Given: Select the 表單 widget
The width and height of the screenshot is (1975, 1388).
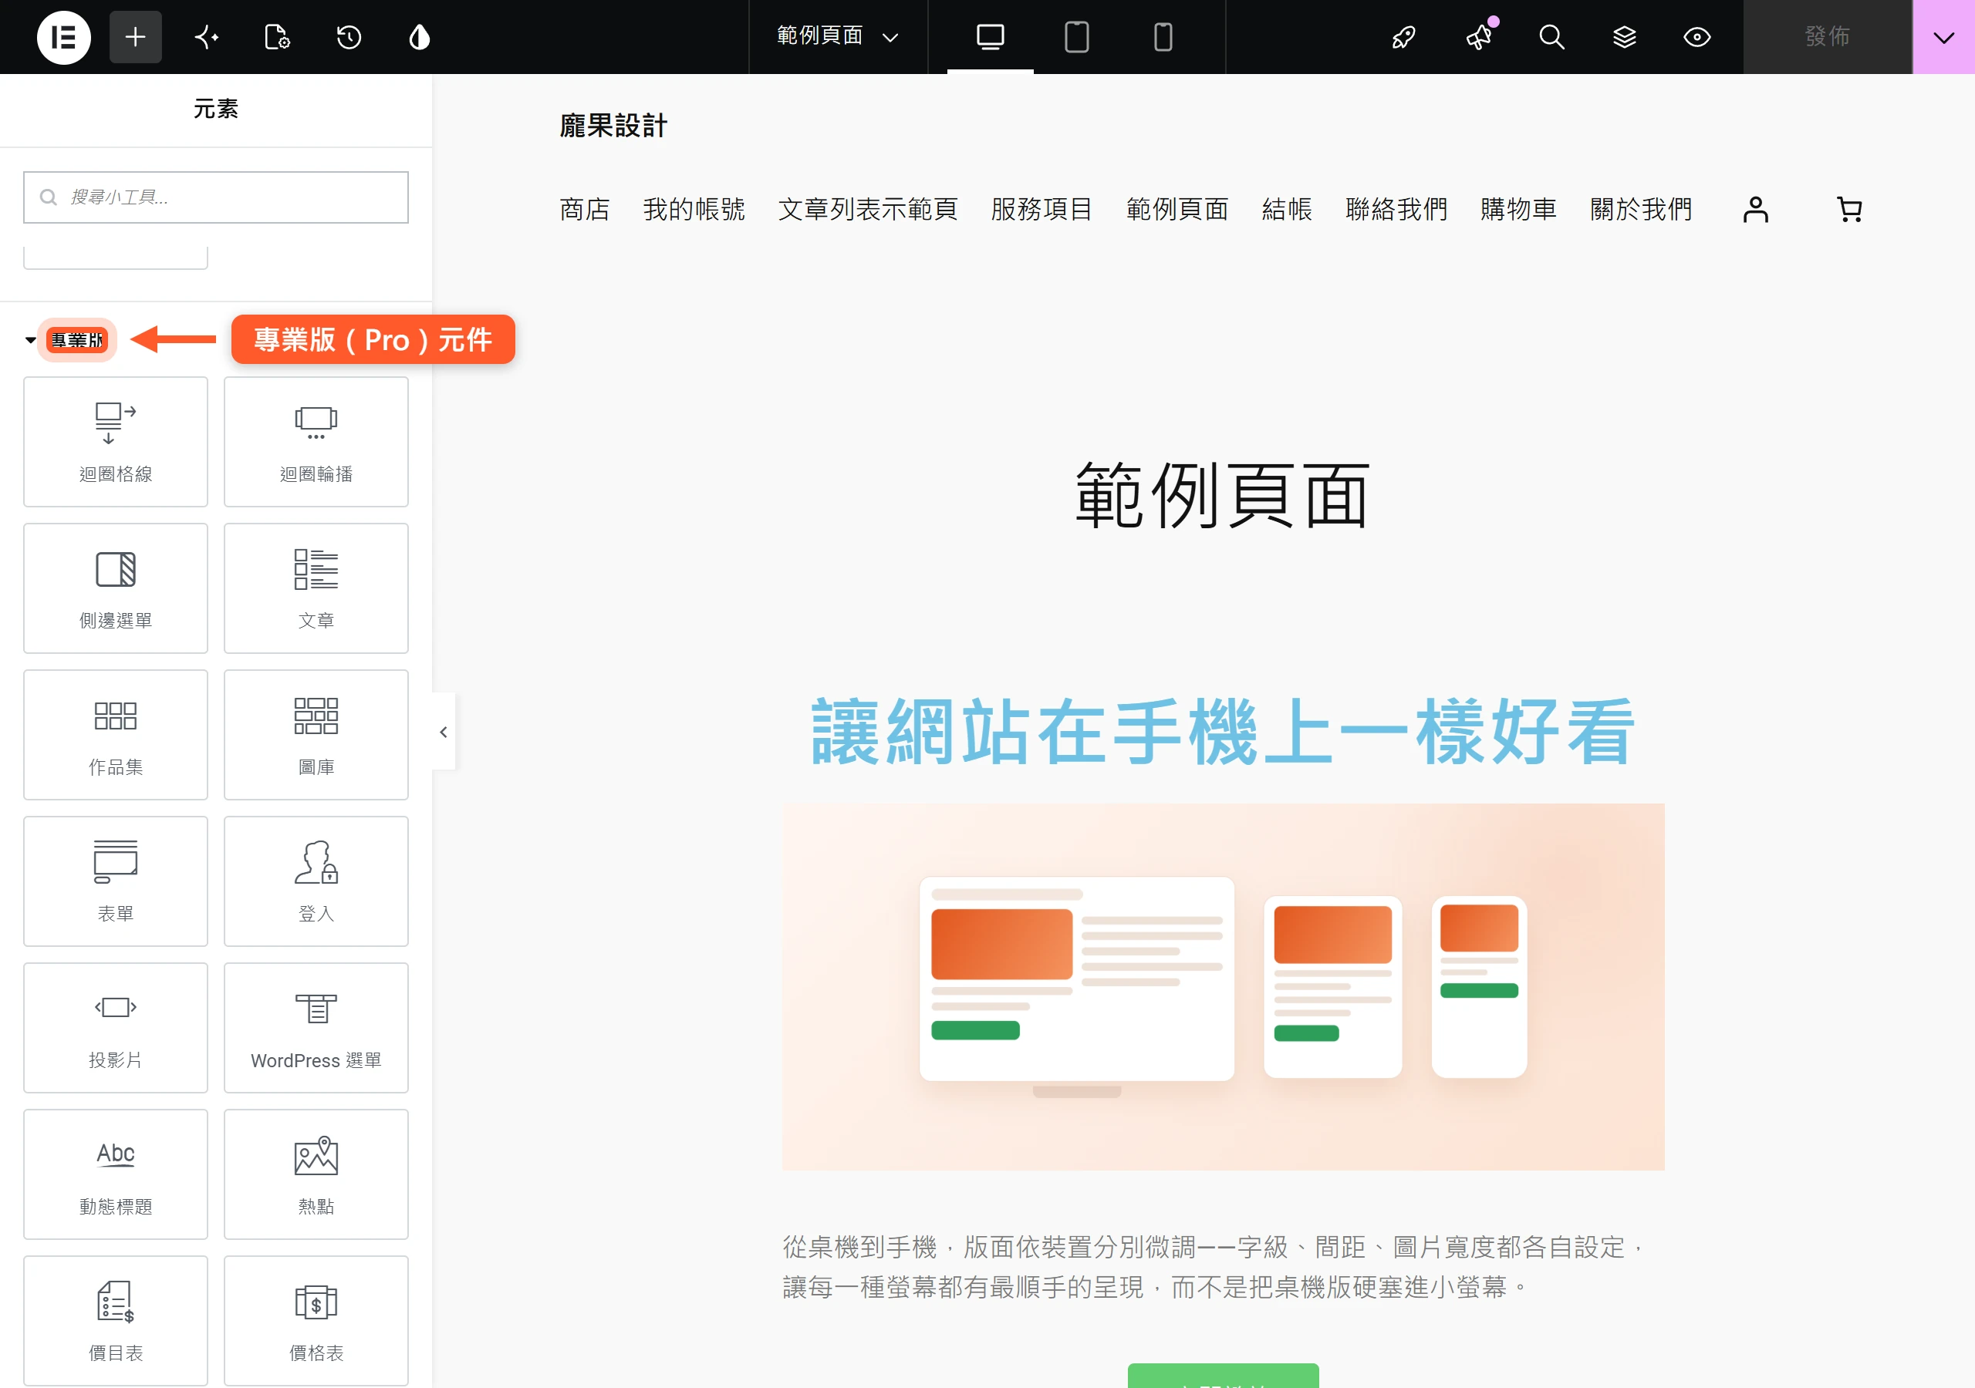Looking at the screenshot, I should tap(115, 881).
